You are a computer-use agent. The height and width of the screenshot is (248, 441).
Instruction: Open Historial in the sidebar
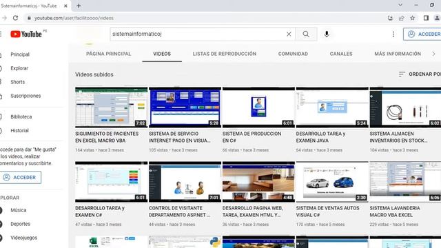point(19,130)
